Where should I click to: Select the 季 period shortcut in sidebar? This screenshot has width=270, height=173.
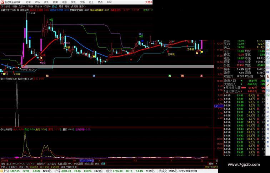[268, 142]
